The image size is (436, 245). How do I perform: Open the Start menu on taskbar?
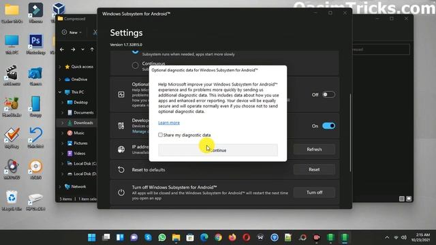92,238
